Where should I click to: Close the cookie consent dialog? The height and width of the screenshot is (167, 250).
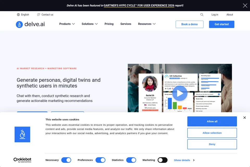tap(245, 118)
